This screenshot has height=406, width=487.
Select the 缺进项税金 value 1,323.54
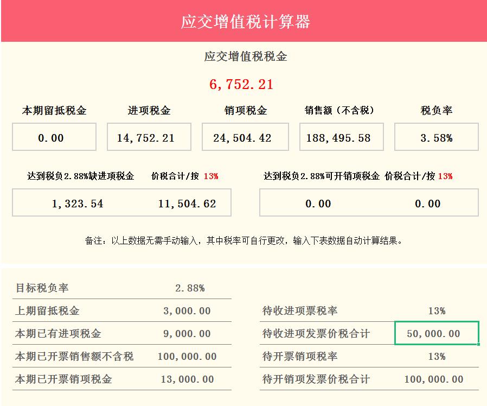click(78, 204)
